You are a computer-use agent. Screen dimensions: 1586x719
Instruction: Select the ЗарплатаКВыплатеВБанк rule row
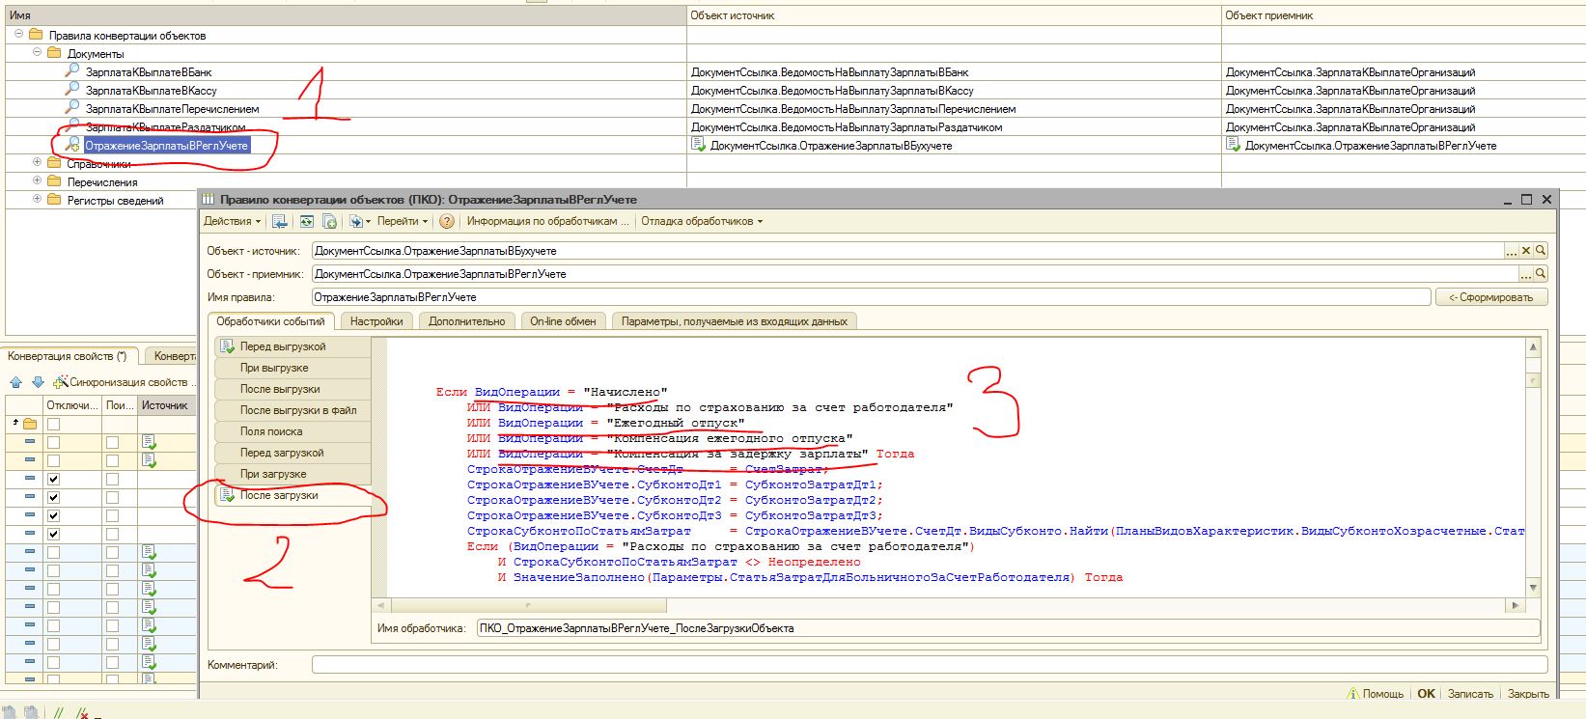click(149, 72)
